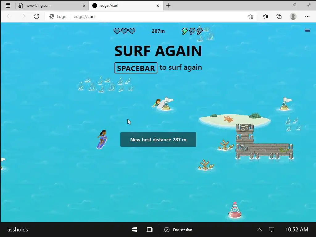This screenshot has height=237, width=316.
Task: Click the 10:52 AM clock
Action: click(x=297, y=230)
